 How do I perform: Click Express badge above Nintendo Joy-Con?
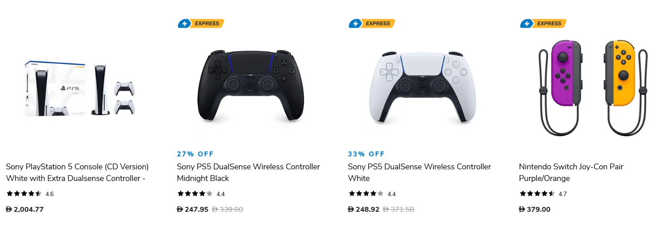(543, 24)
